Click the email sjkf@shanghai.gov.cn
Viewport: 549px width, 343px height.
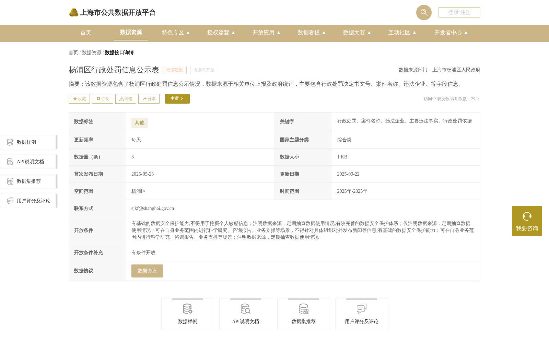point(153,208)
